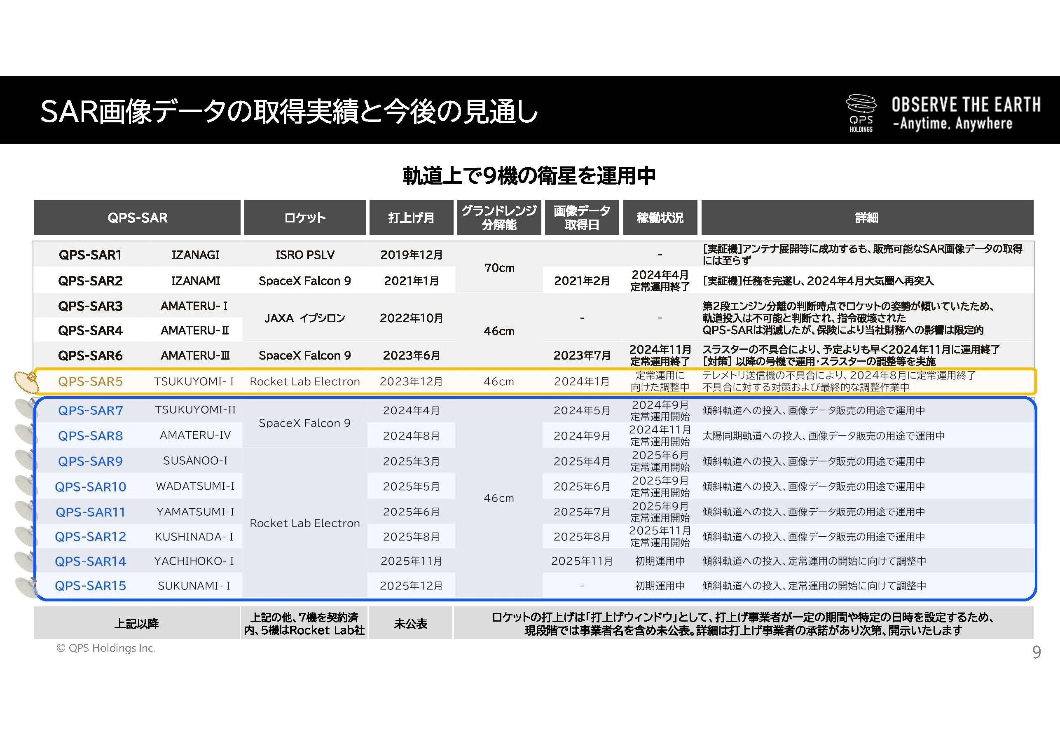Image resolution: width=1060 pixels, height=746 pixels.
Task: Click the 'IZANAMI' name cell
Action: [x=195, y=281]
